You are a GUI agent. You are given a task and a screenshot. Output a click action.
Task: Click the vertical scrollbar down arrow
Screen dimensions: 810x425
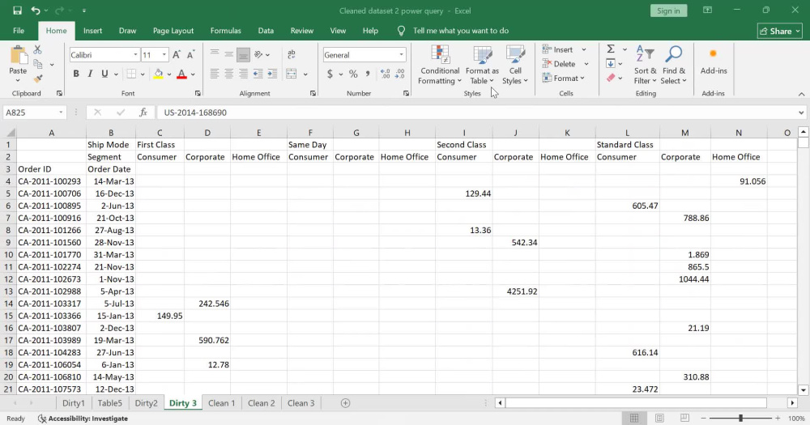coord(804,390)
